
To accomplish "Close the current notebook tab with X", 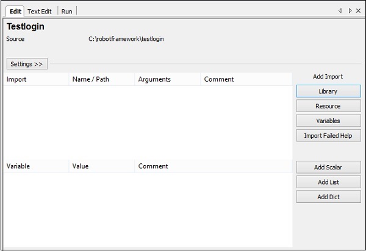I will tap(358, 11).
